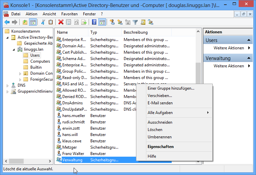Click the scissors cut toolbar icon

click(43, 22)
